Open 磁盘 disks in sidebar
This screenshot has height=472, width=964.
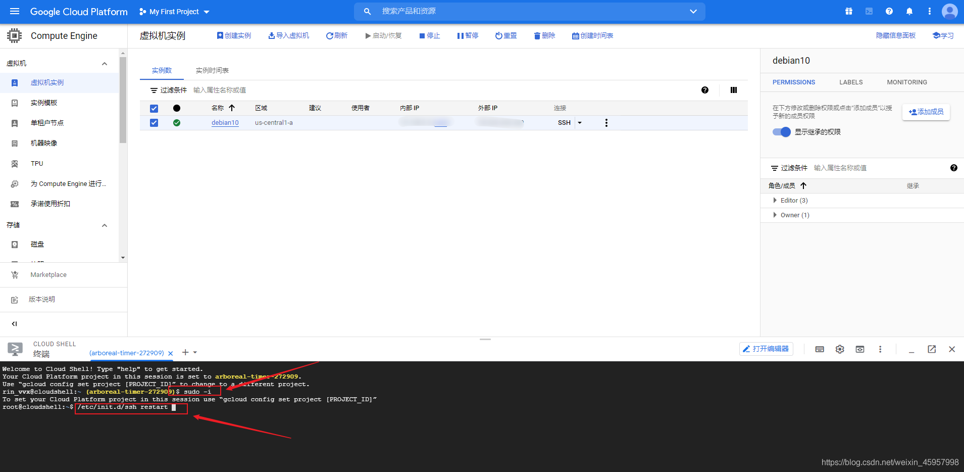(37, 244)
